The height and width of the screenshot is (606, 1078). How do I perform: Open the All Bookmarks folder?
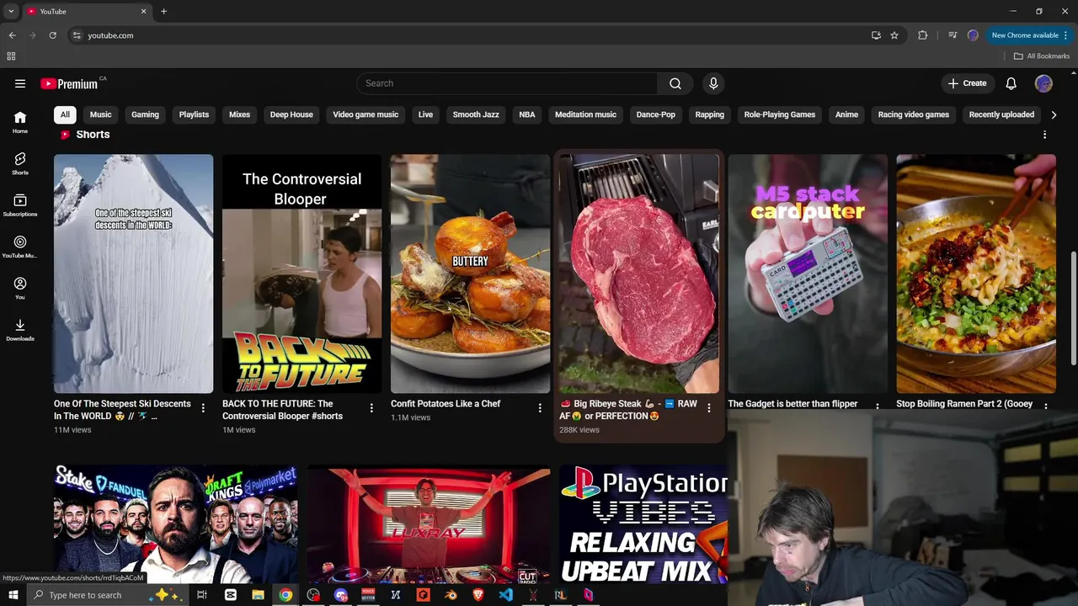[x=1042, y=56]
